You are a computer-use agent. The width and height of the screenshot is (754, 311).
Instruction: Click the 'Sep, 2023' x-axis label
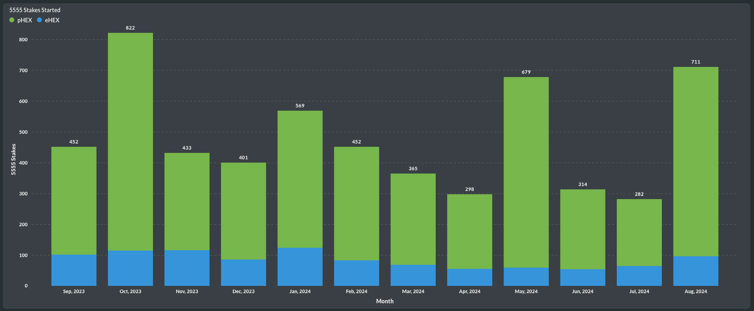pyautogui.click(x=74, y=292)
